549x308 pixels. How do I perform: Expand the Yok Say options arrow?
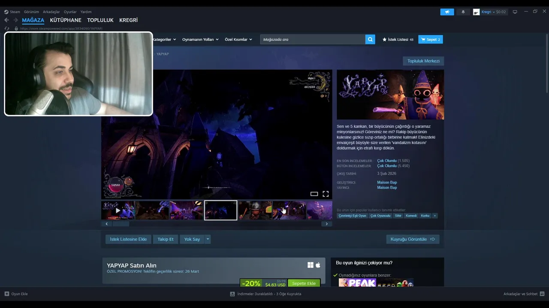coord(208,239)
